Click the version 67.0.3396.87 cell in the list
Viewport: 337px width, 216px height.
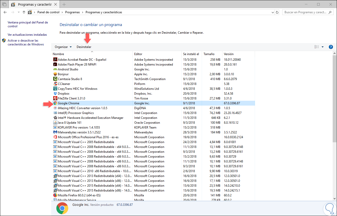pyautogui.click(x=232, y=103)
